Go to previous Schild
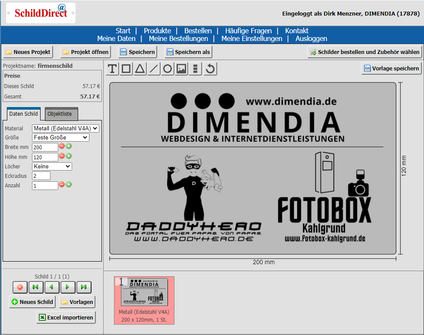The width and height of the screenshot is (424, 335). click(52, 287)
